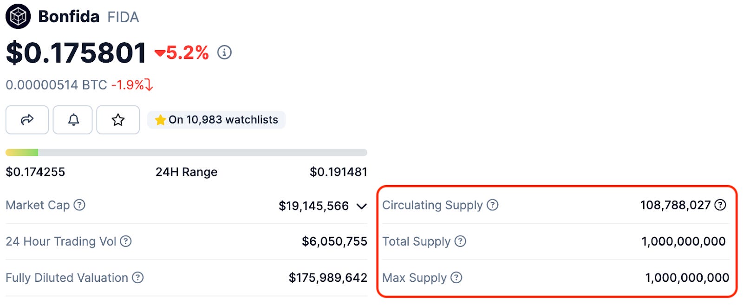Open 24 Hour Trading Vol help icon
Image resolution: width=743 pixels, height=305 pixels.
click(126, 241)
